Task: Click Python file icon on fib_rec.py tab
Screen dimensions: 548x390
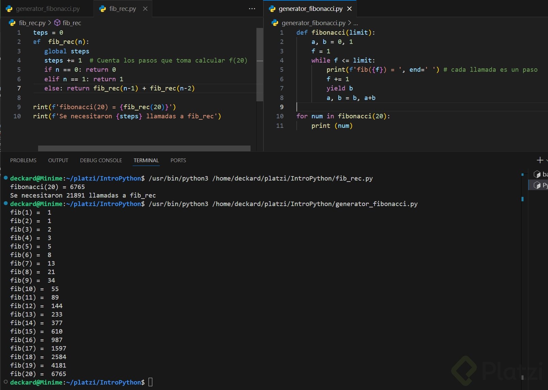Action: pyautogui.click(x=103, y=9)
